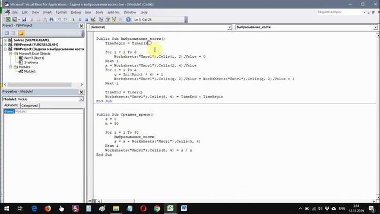Open the File menu
380x214 pixels.
click(15, 12)
